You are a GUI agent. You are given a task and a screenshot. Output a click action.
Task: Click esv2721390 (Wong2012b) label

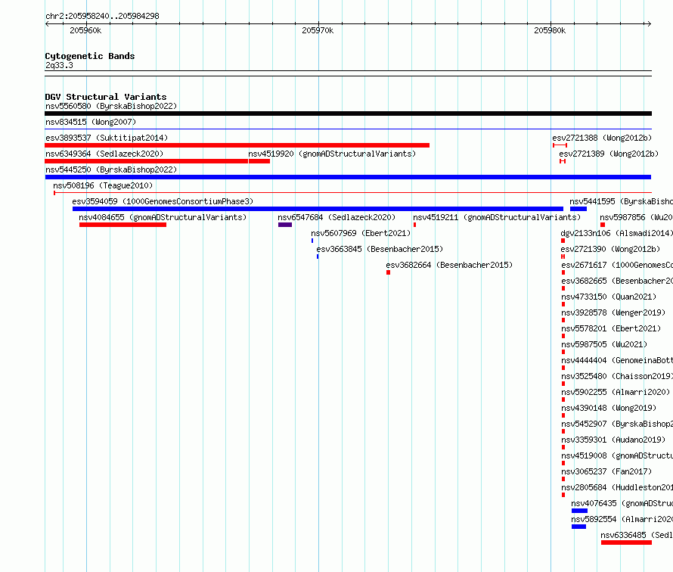tap(610, 249)
